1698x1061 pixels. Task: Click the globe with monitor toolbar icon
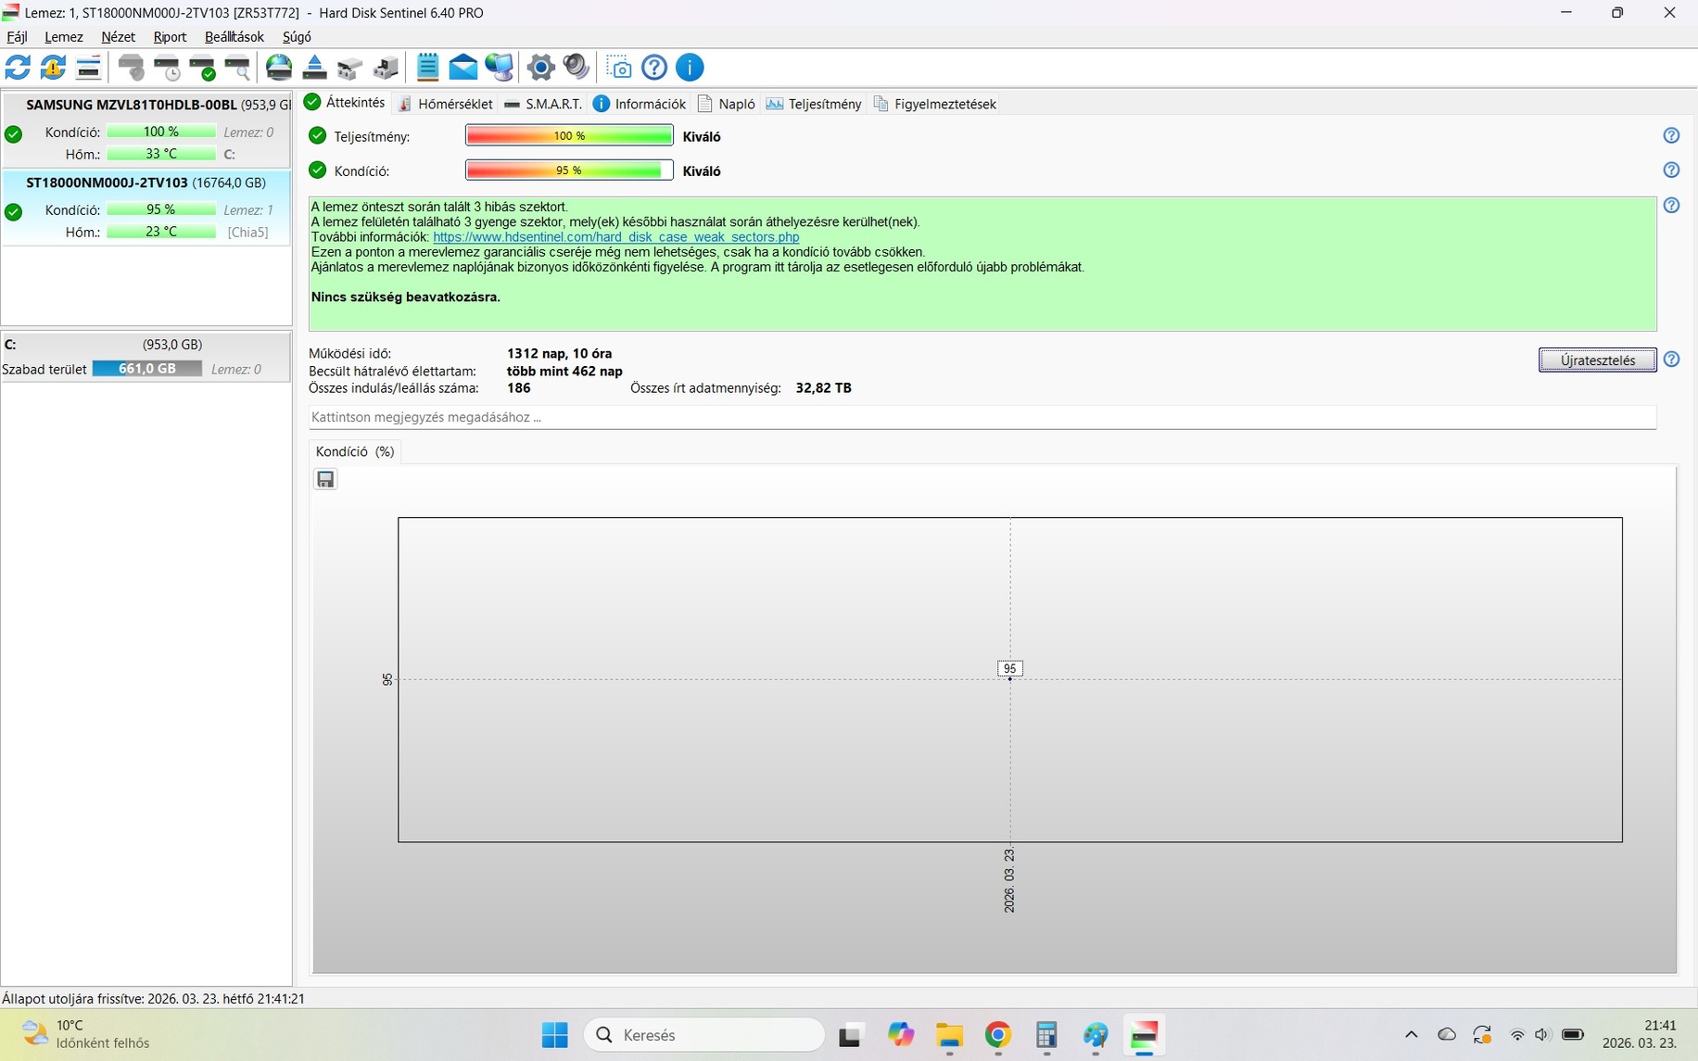499,68
